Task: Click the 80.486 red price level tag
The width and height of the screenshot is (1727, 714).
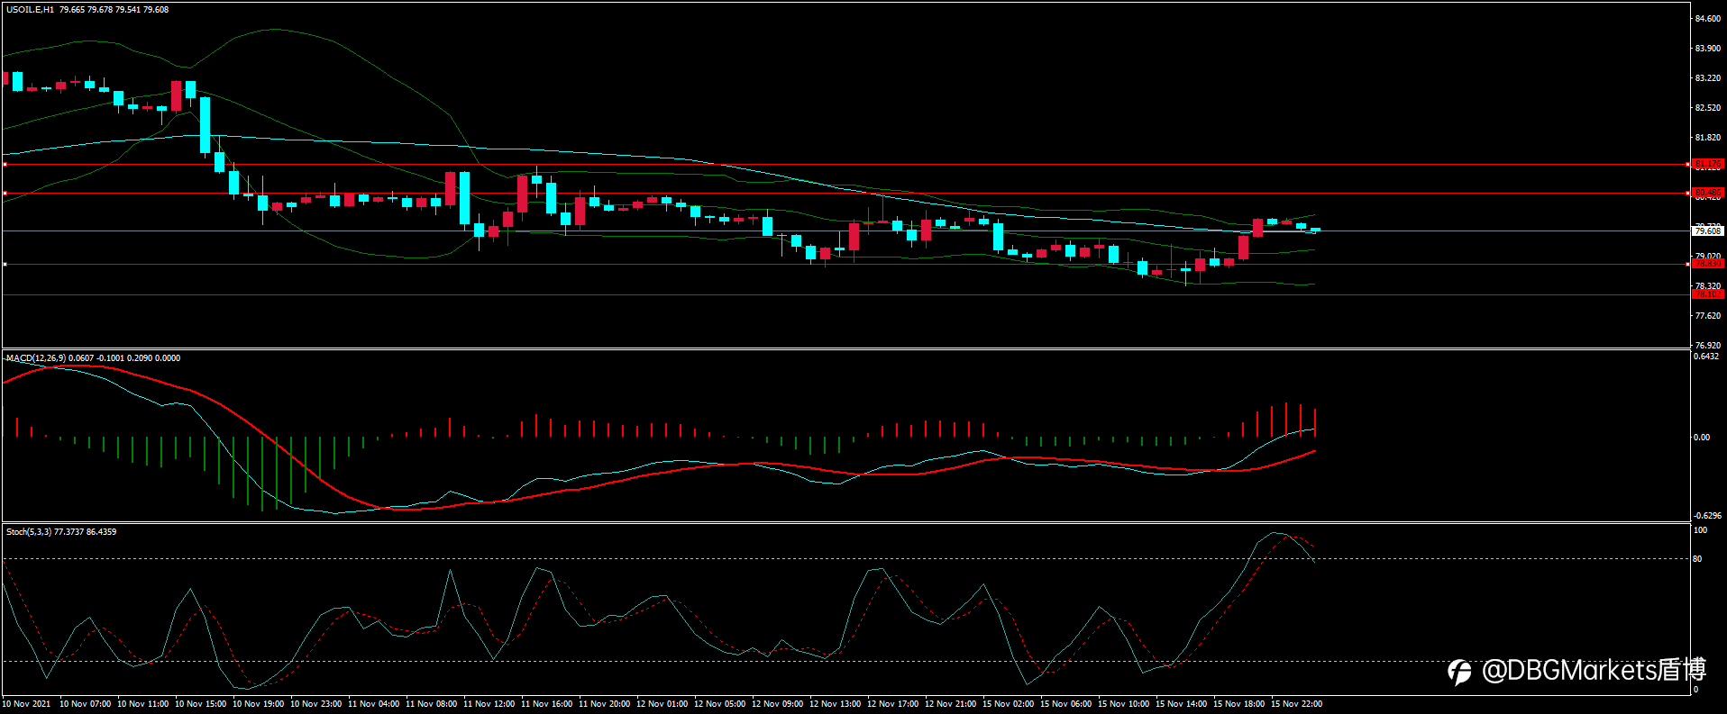Action: tap(1708, 193)
